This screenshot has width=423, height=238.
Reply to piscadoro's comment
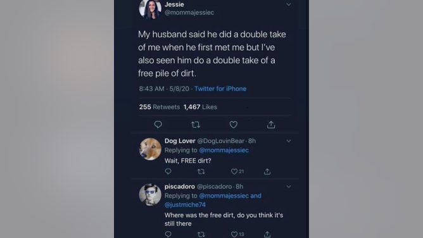(168, 234)
